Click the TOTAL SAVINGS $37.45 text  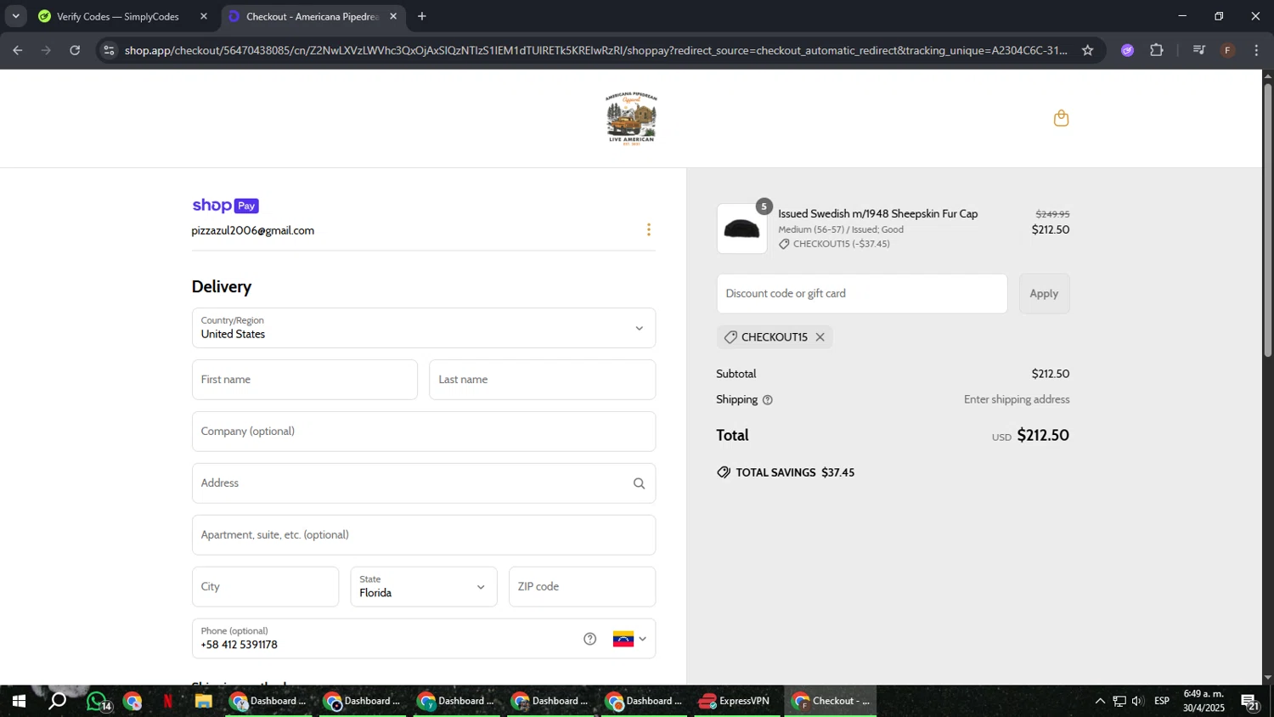pyautogui.click(x=795, y=472)
